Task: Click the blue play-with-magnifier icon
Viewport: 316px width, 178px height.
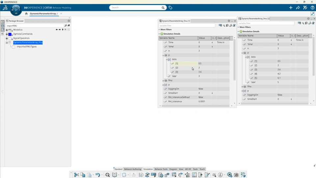Action: 229,175
